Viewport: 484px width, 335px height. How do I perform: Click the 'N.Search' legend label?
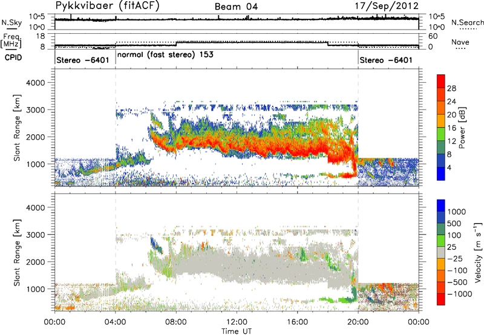[468, 22]
